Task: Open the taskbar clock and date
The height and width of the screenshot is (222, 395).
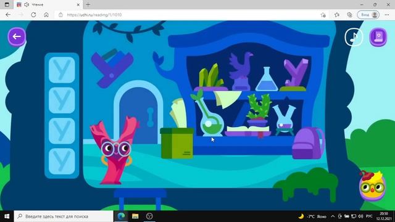Action: 384,216
